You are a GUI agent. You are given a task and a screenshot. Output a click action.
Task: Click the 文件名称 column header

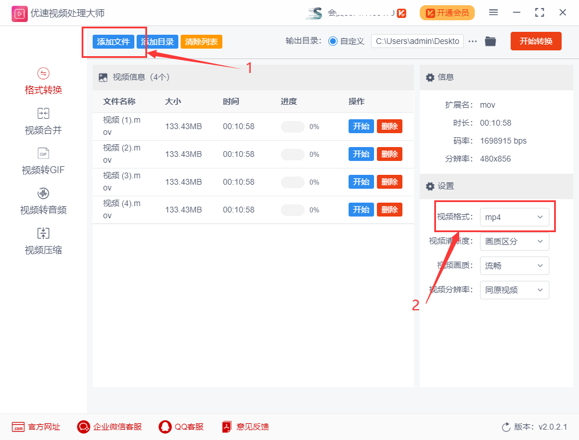(x=119, y=101)
